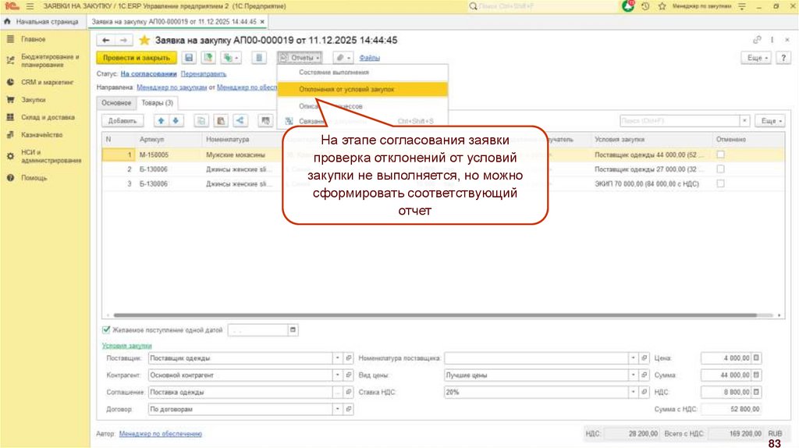The height and width of the screenshot is (448, 799).
Task: Expand the Ставка НДС dropdown
Action: coord(633,392)
